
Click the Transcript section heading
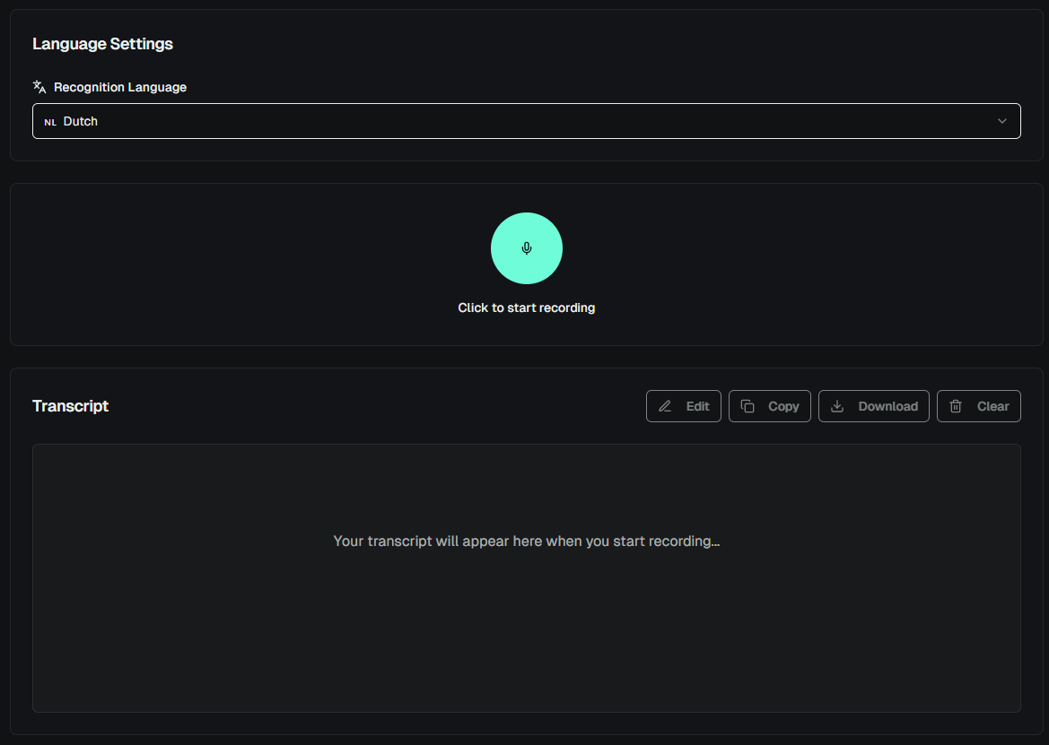(70, 406)
